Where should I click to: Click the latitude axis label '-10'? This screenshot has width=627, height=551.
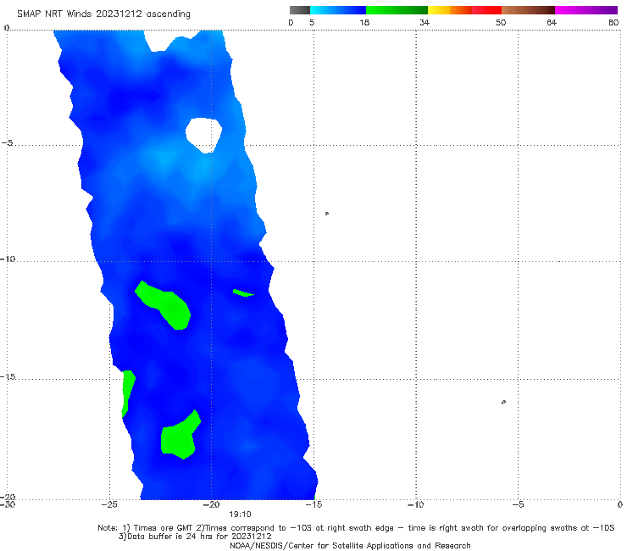click(x=7, y=259)
